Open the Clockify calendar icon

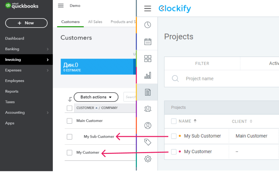coord(148,42)
